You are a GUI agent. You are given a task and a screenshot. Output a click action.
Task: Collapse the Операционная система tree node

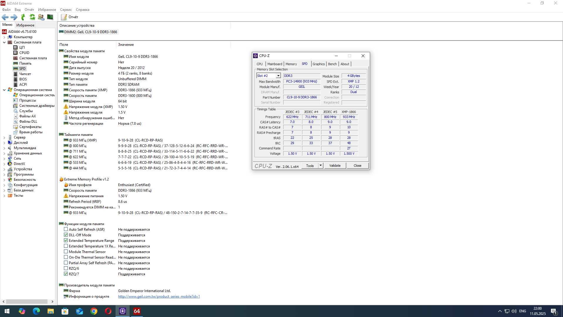coord(4,90)
